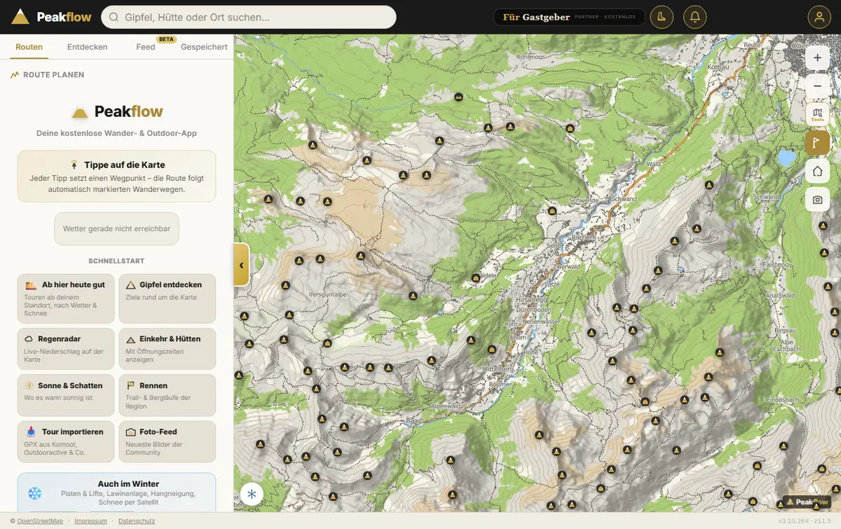Open the Einkehr & Hütten card

(x=167, y=349)
